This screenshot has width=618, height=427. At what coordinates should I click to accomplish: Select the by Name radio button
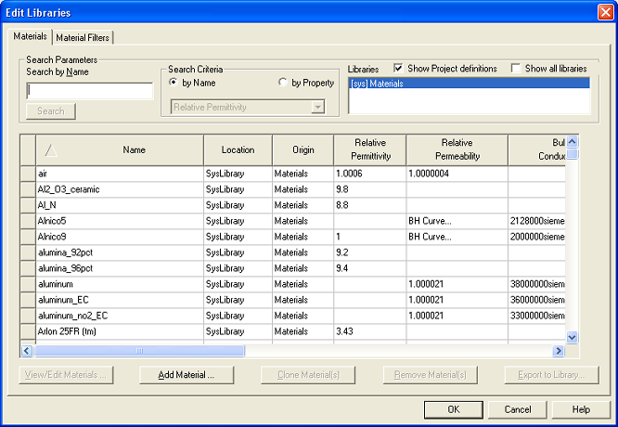pos(174,84)
